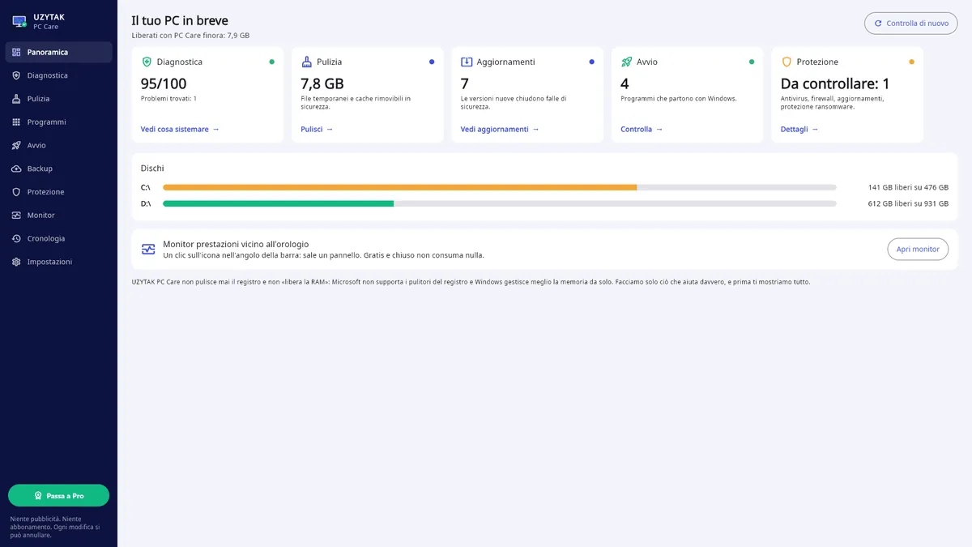Viewport: 972px width, 547px height.
Task: Click the performance monitor pulse icon
Action: [148, 250]
